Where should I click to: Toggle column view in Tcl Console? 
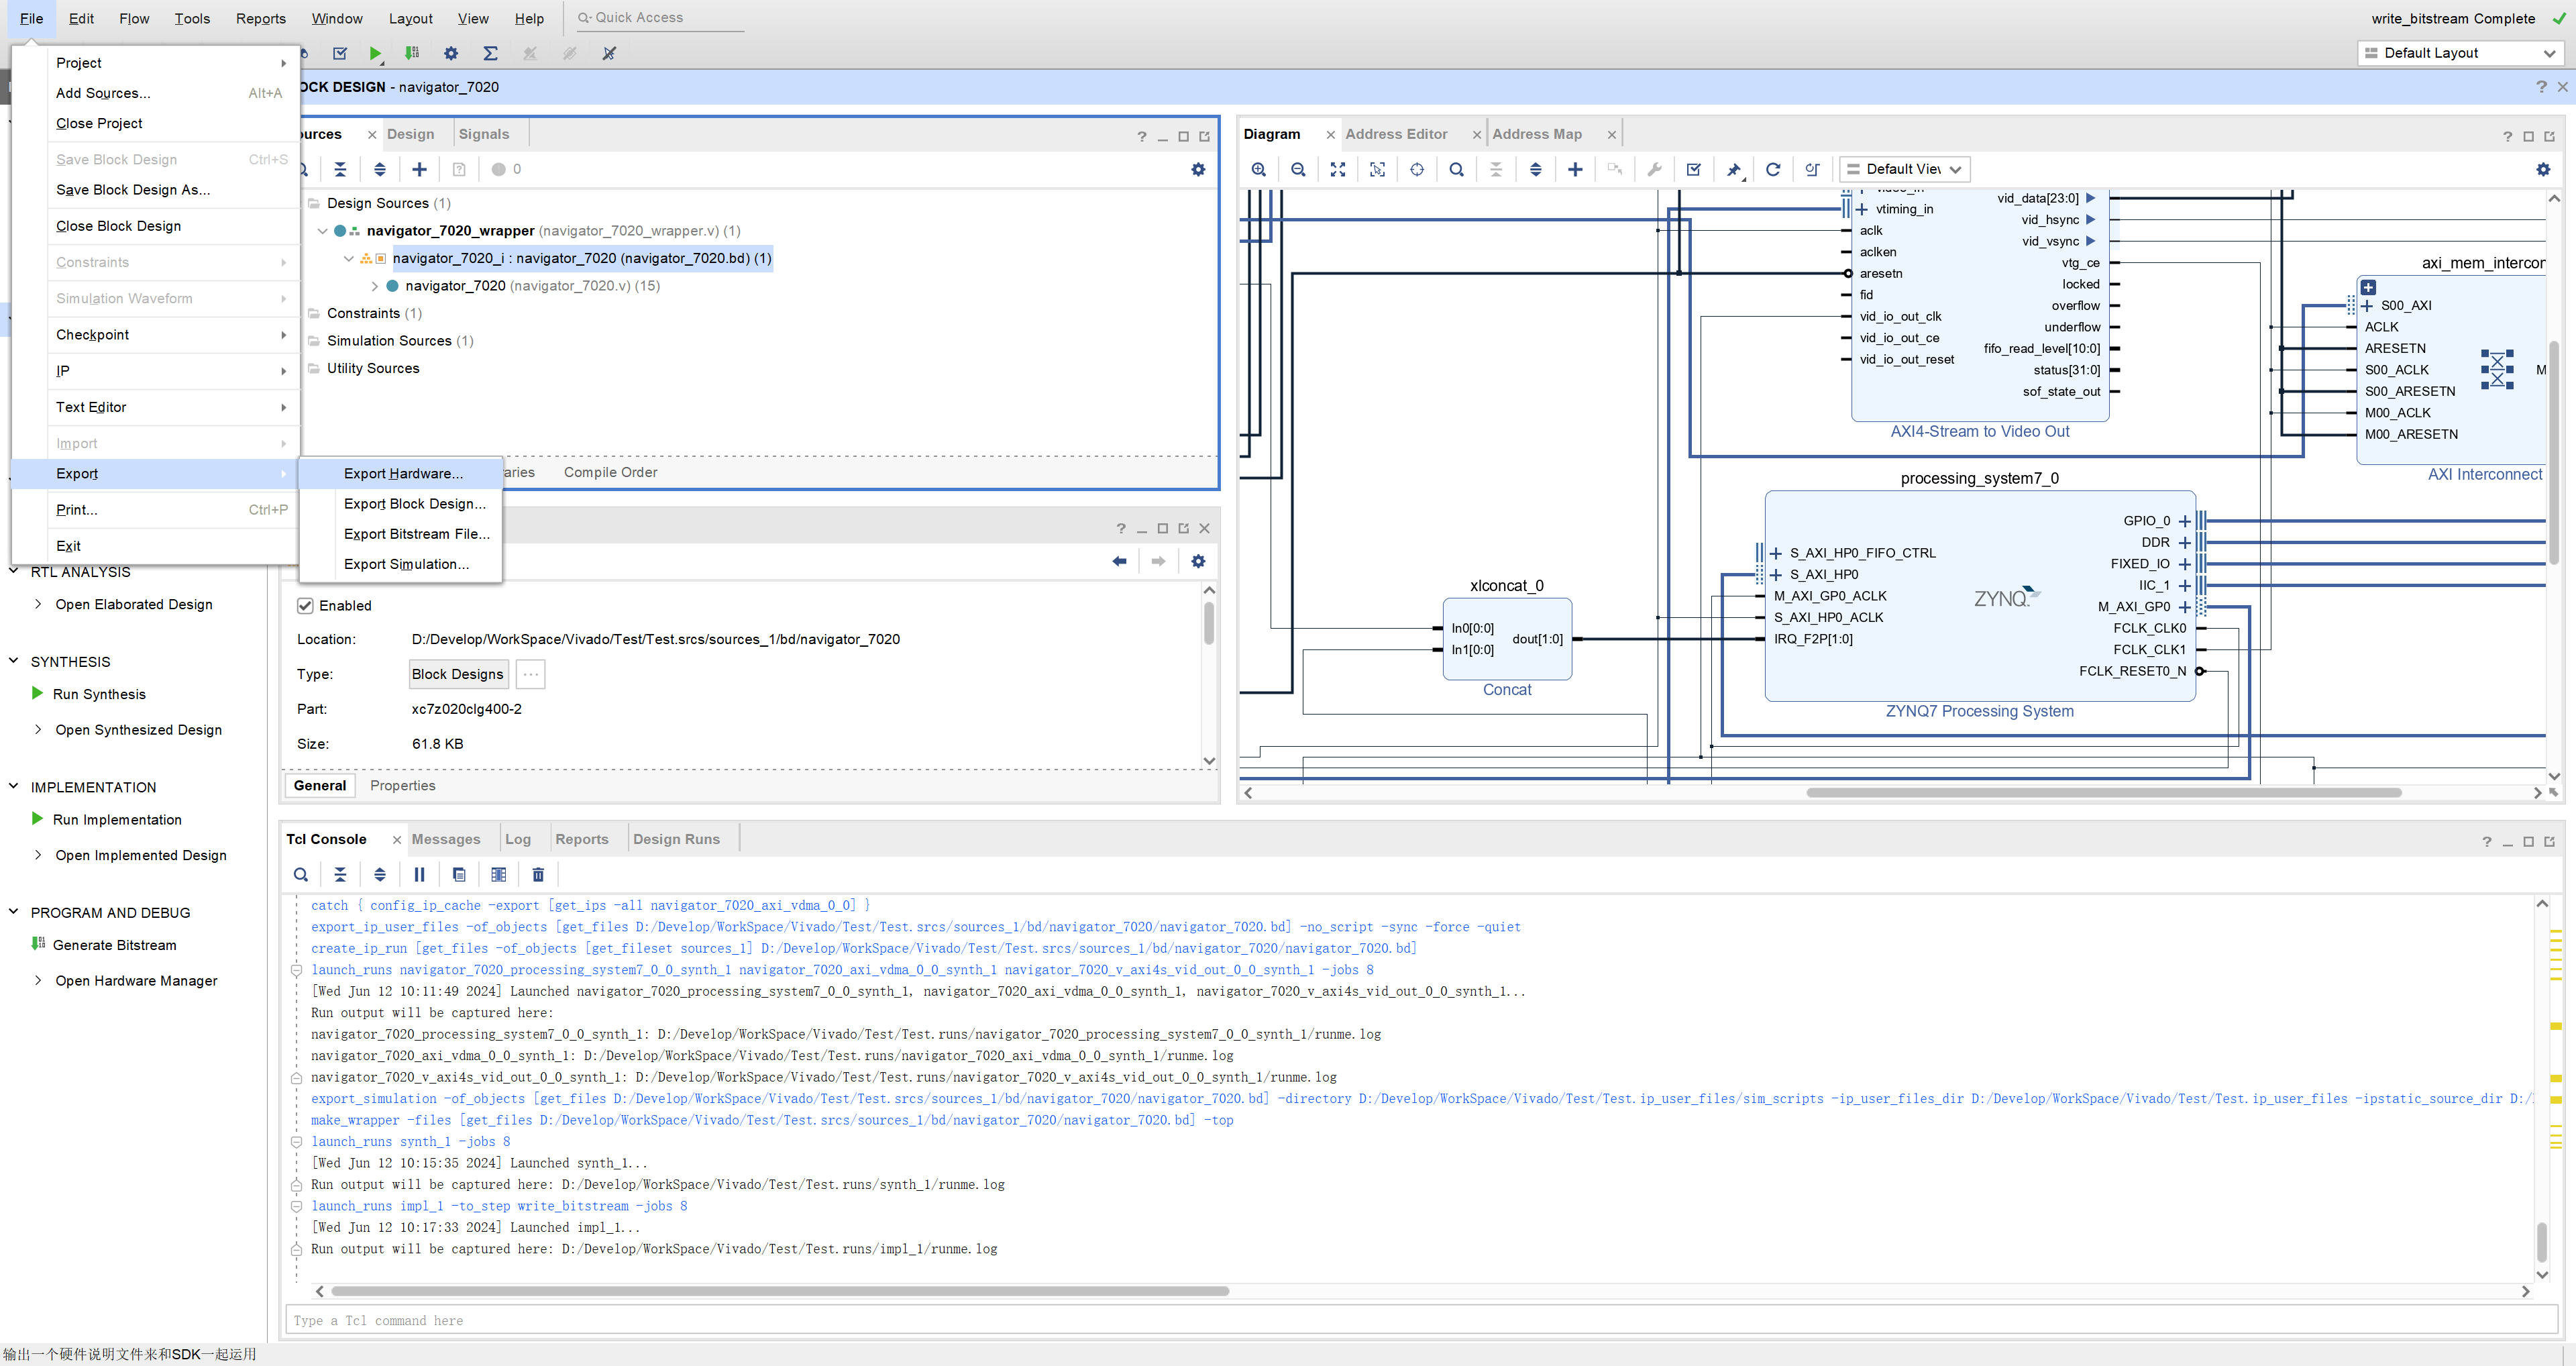click(x=498, y=875)
